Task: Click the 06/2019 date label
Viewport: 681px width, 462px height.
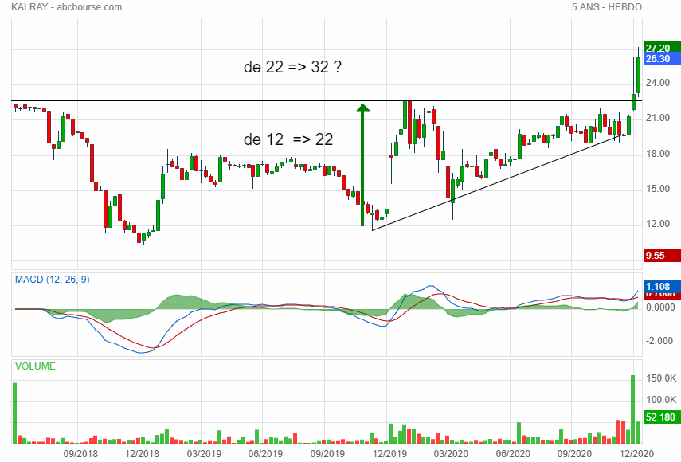Action: click(265, 454)
